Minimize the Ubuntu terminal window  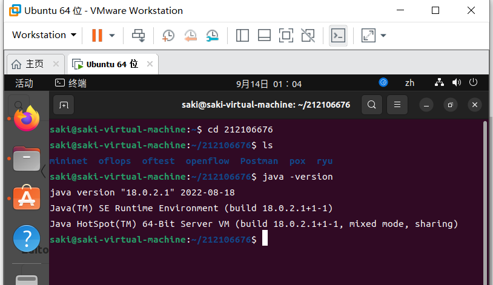[426, 105]
